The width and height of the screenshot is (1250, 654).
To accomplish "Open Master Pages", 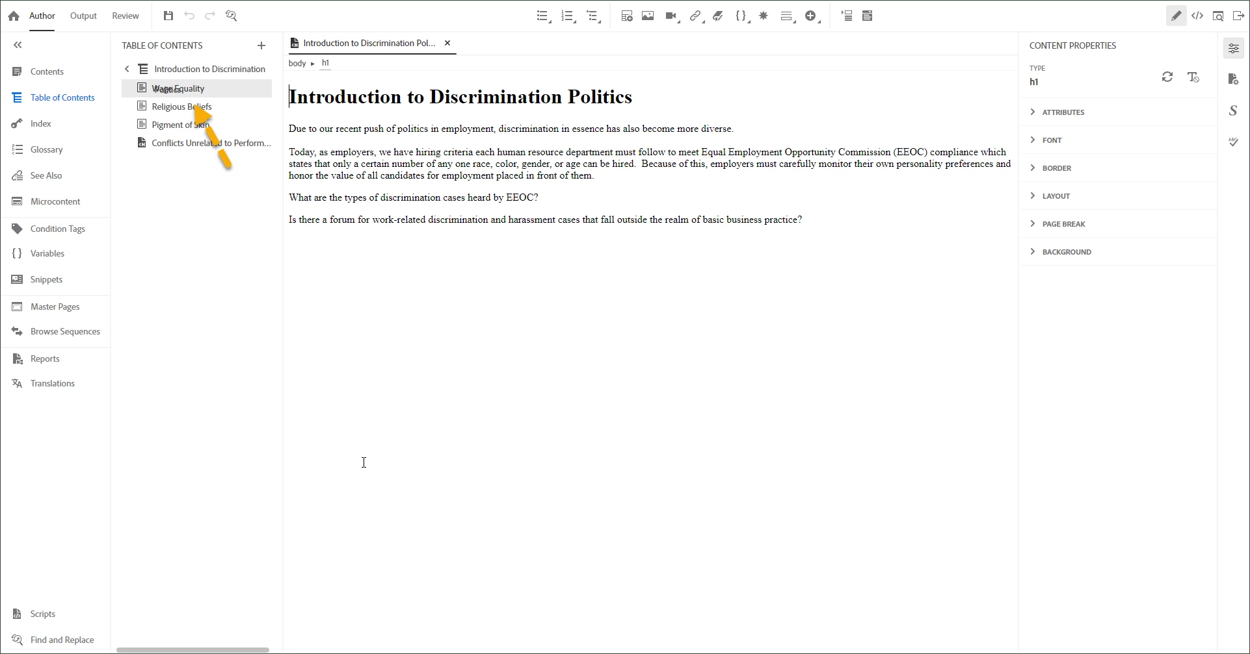I will coord(55,307).
